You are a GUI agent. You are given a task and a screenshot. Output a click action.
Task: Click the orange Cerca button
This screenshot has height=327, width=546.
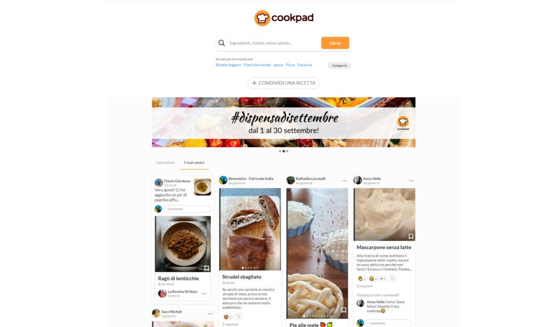coord(335,43)
